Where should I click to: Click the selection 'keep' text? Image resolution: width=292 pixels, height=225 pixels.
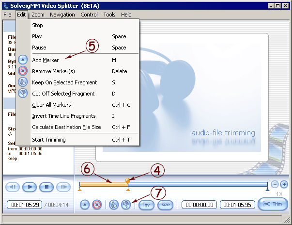tap(12, 159)
